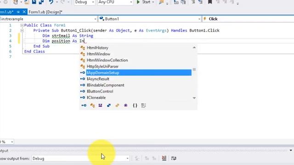Screen dimensions: 294x165
Task: Toggle the interfaces filter in IntelliSense
Action: (84, 105)
